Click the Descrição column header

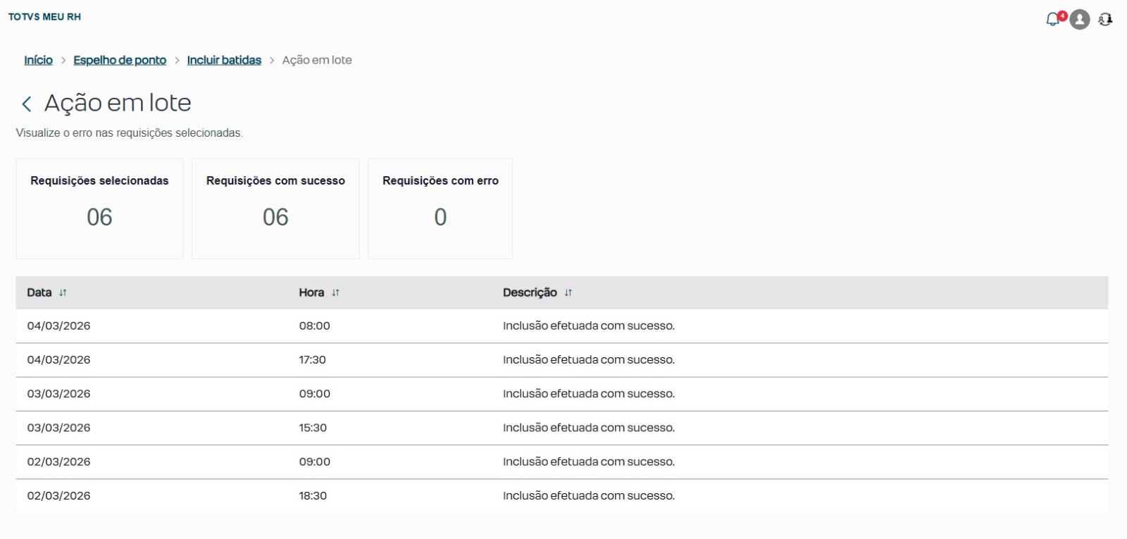530,292
